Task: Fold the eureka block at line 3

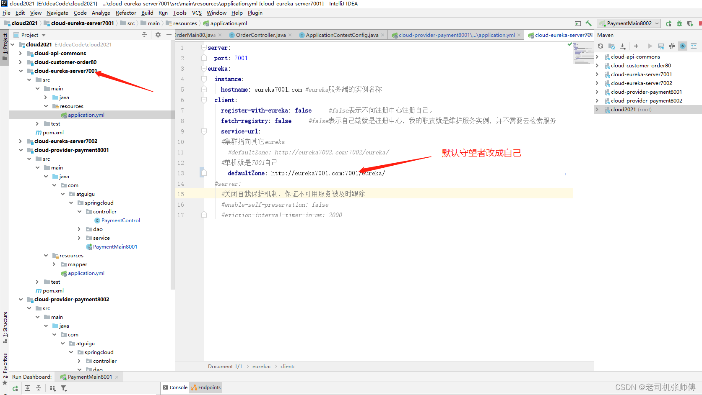Action: point(204,69)
